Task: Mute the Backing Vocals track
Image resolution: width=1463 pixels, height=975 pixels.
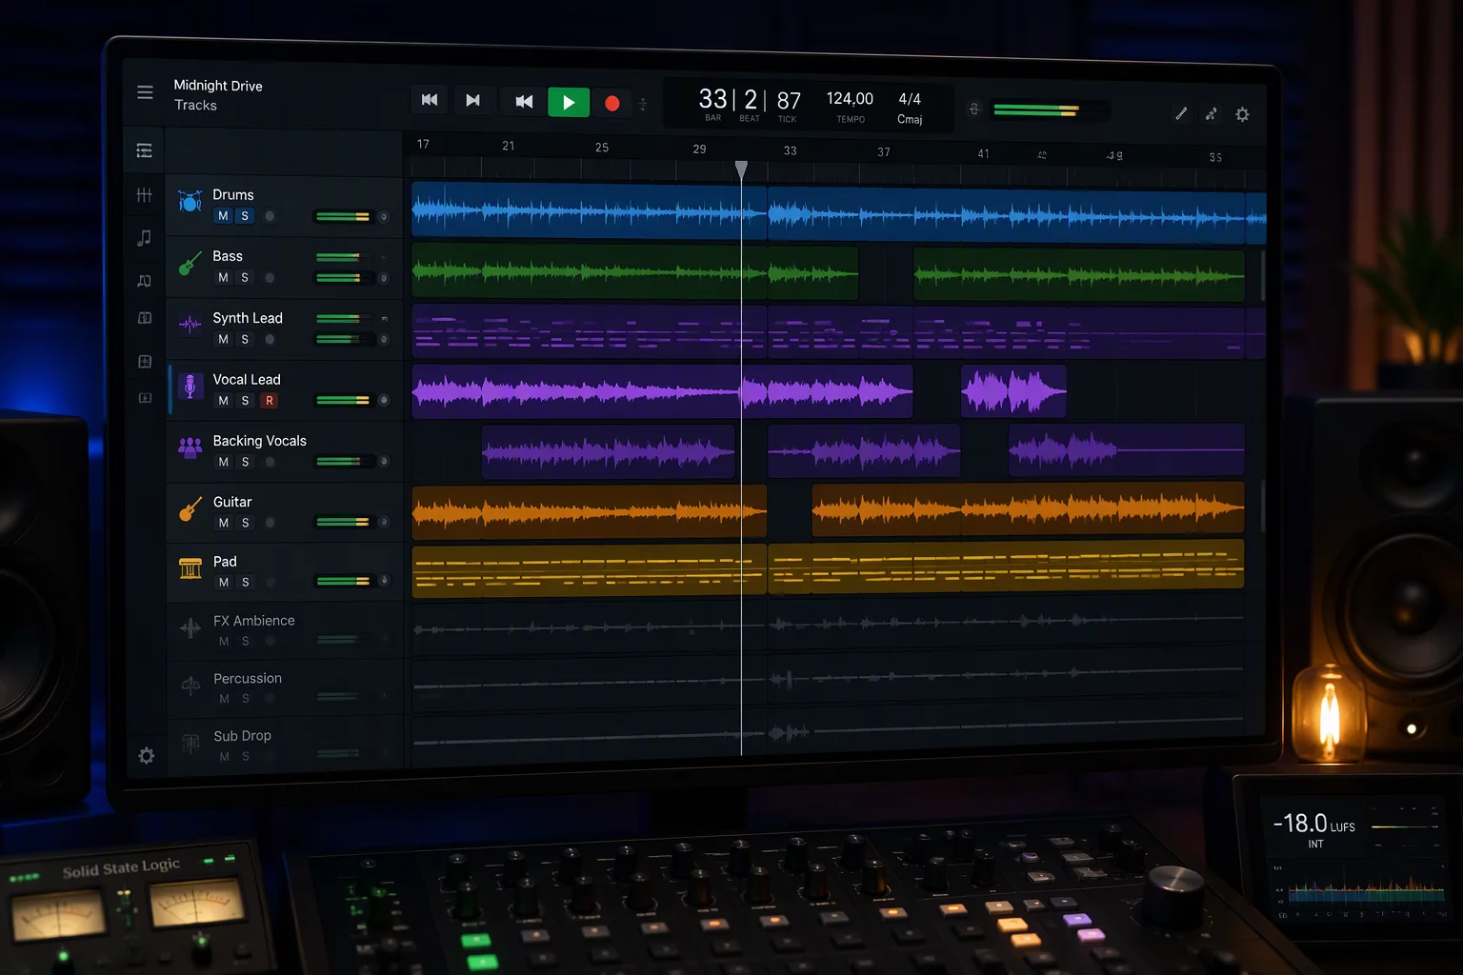Action: point(224,462)
